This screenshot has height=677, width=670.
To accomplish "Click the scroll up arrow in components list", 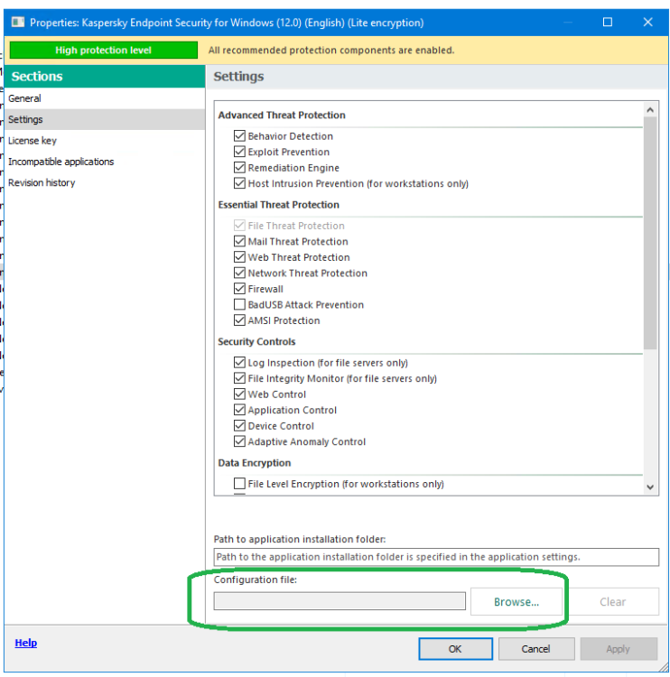I will pos(650,110).
